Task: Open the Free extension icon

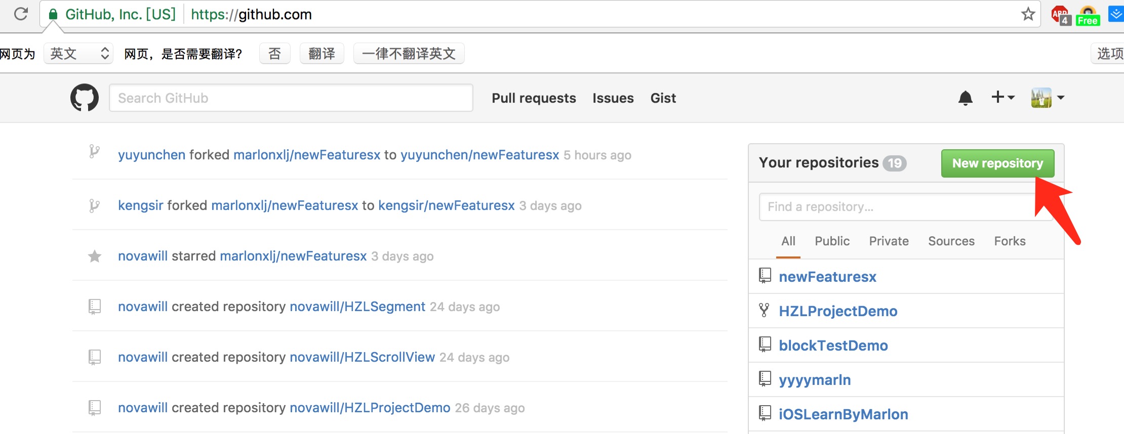Action: [1088, 15]
